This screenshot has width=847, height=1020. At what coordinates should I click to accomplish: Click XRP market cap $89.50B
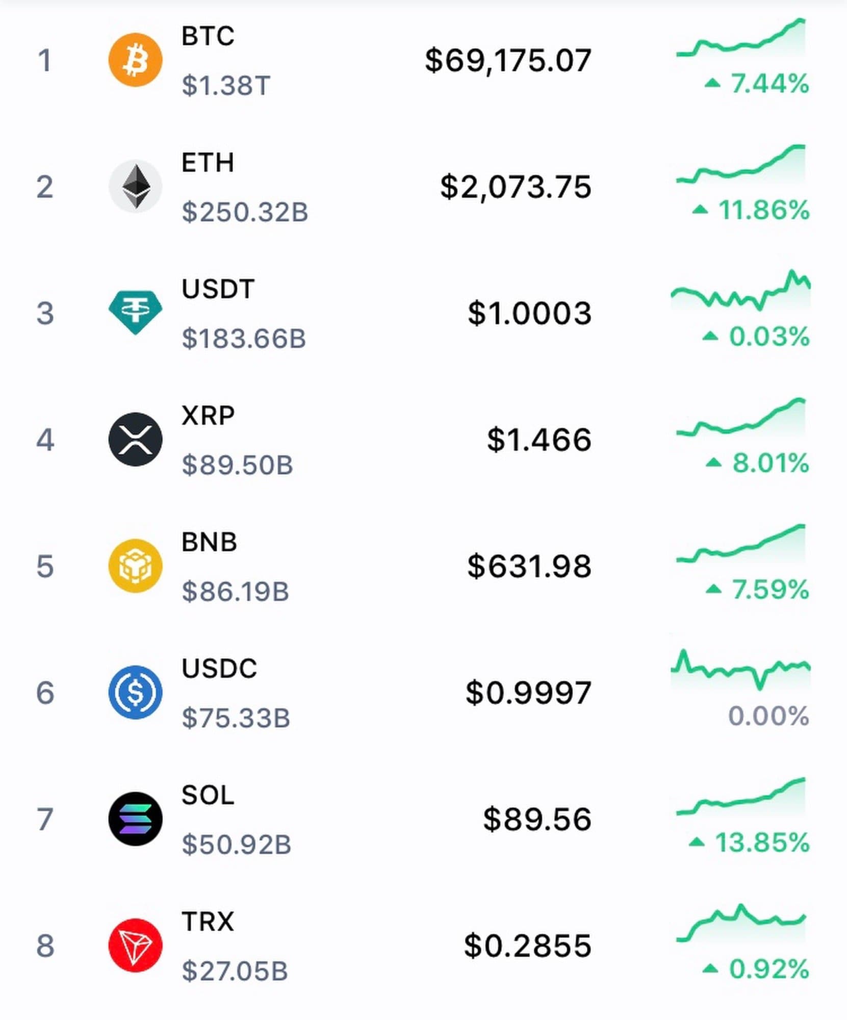pos(237,465)
